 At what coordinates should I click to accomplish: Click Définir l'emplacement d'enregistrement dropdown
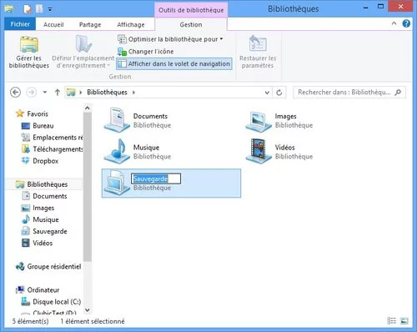click(83, 52)
